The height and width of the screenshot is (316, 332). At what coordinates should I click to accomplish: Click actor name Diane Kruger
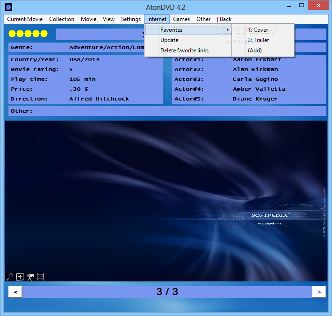pyautogui.click(x=255, y=99)
